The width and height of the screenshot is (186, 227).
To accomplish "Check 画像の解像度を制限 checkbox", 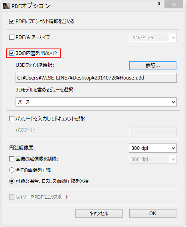I will pyautogui.click(x=12, y=159).
